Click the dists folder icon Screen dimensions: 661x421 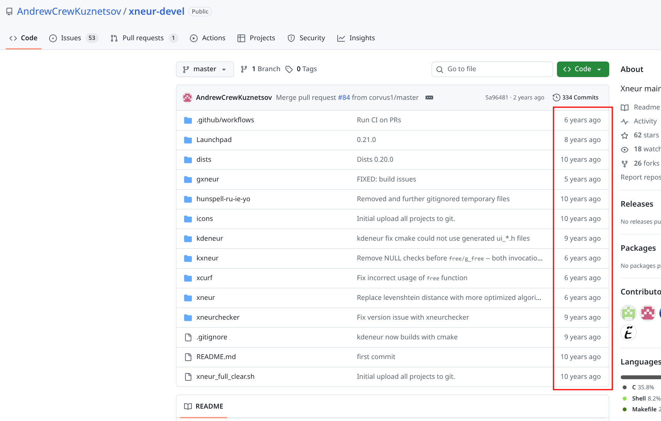point(188,160)
